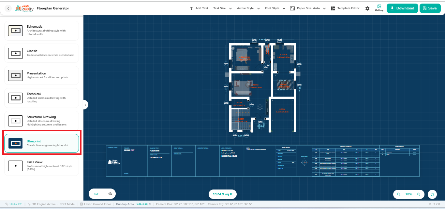Open the Template Editor
The height and width of the screenshot is (209, 445).
[x=345, y=8]
